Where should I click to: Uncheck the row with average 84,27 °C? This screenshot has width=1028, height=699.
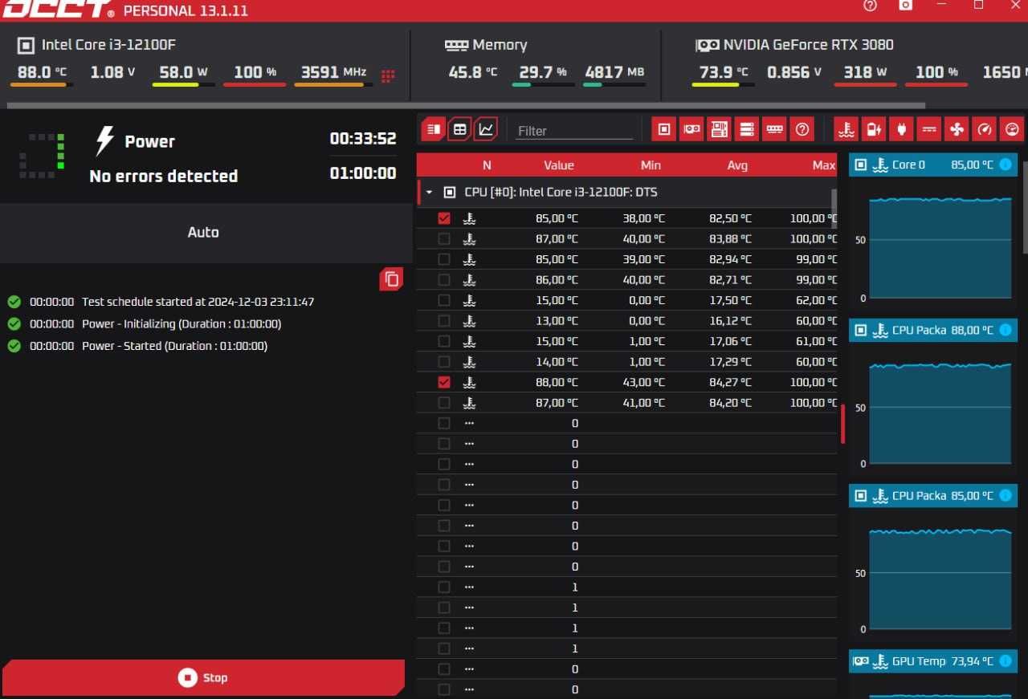444,382
